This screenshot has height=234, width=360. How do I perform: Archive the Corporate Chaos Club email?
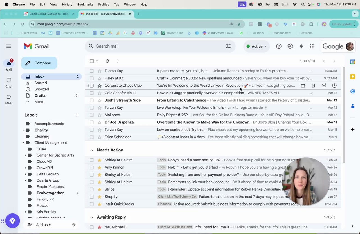tap(303, 86)
